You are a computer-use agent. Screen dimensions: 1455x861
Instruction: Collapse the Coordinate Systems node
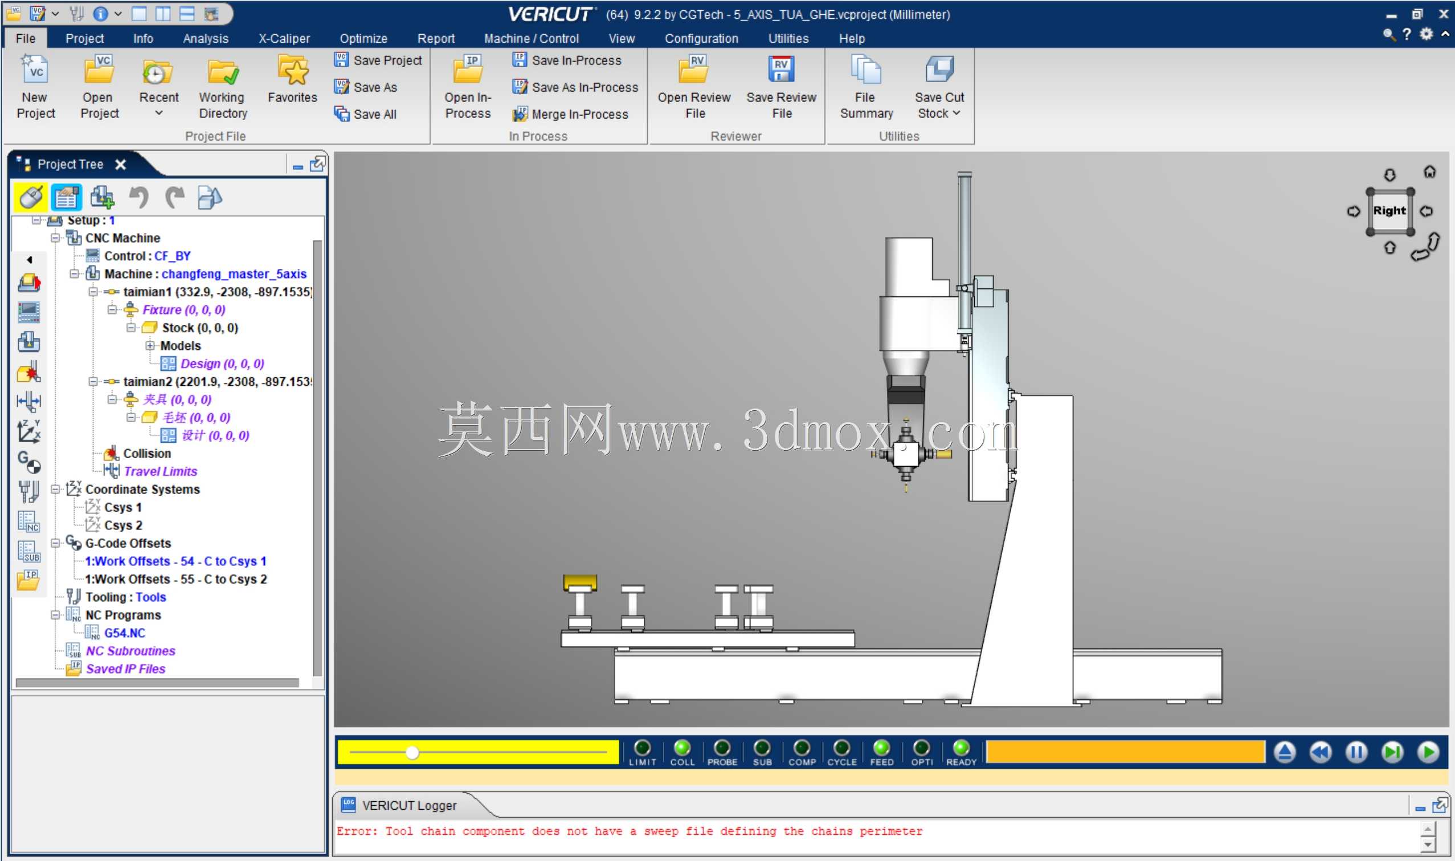tap(56, 489)
